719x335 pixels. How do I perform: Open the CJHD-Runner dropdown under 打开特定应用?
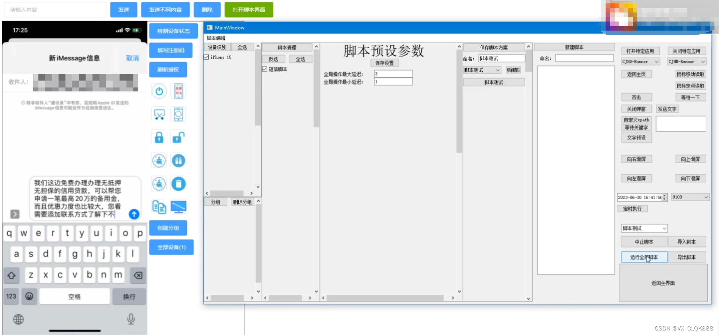click(641, 62)
